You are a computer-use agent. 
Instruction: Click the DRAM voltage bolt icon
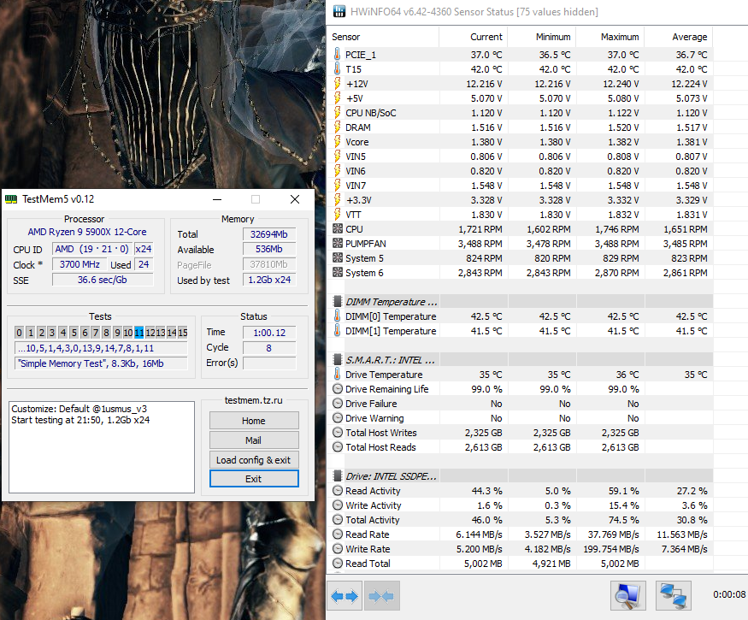[338, 127]
